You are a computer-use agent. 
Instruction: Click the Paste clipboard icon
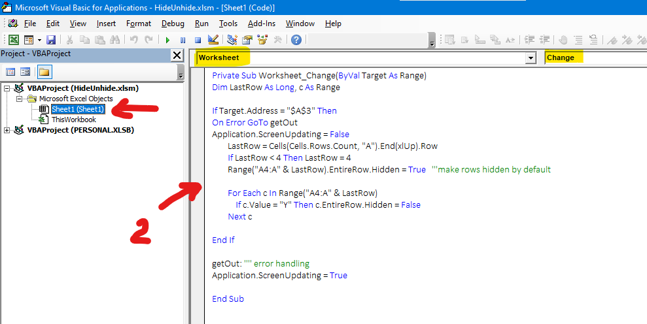[x=100, y=40]
